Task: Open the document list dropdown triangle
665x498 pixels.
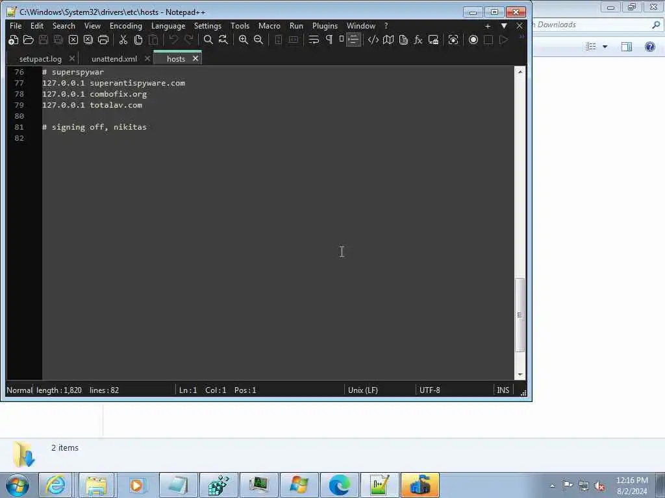Action: (x=504, y=26)
